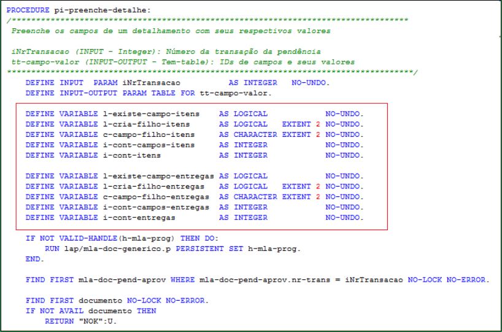Screen dimensions: 502x332
Task: Click the RETURN keyword
Action: 60,321
